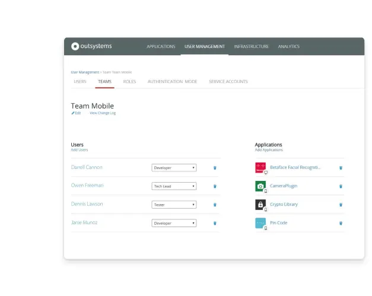Open Darrell Cannon user profile
372x296 pixels.
click(87, 167)
